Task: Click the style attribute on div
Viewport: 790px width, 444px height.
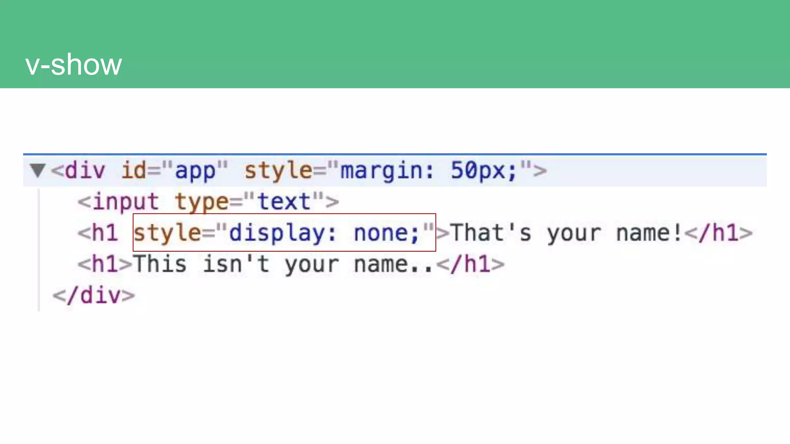Action: [x=278, y=170]
